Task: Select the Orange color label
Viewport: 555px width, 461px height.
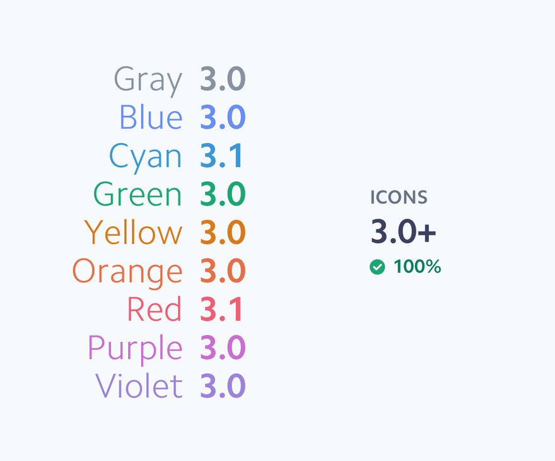Action: coord(127,273)
